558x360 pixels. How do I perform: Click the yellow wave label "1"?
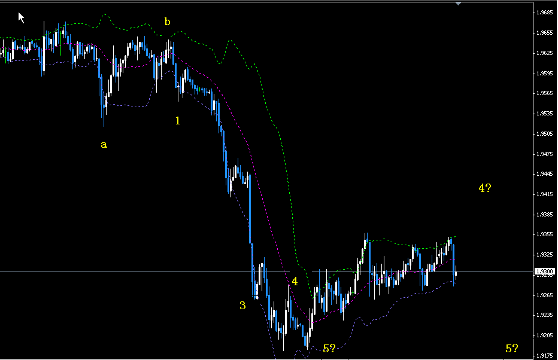coord(178,120)
